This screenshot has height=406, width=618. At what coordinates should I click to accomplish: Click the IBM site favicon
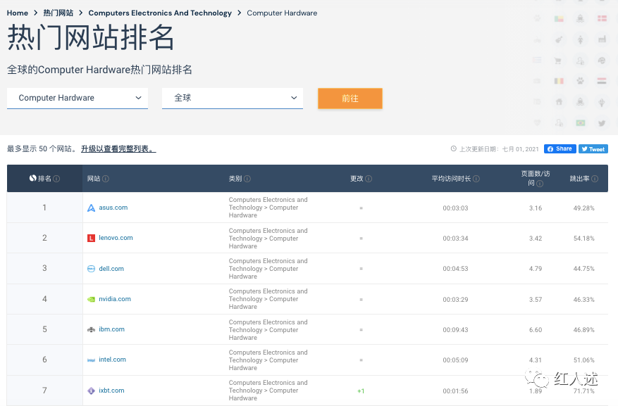91,329
